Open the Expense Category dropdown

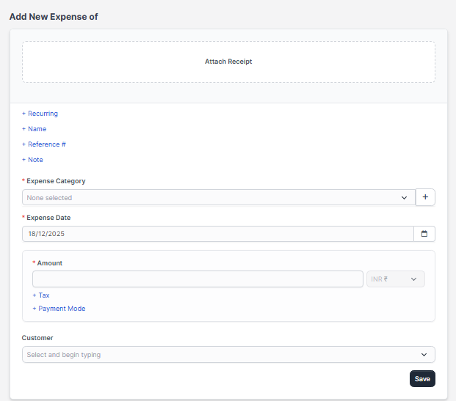(218, 197)
